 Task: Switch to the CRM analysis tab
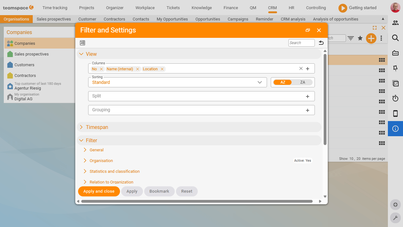click(293, 19)
